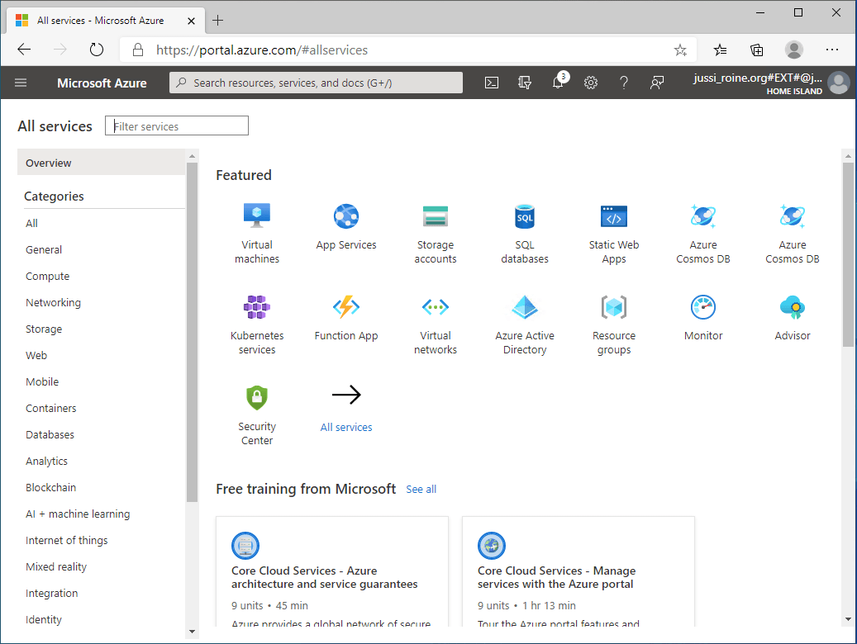Image resolution: width=857 pixels, height=644 pixels.
Task: Select the Mobile category
Action: (x=42, y=381)
